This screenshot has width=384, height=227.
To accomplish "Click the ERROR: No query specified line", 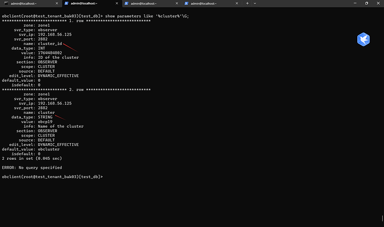I will click(x=32, y=167).
